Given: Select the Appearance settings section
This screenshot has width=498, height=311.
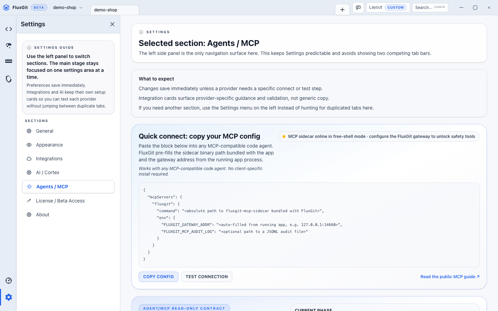Looking at the screenshot, I should pos(68,145).
